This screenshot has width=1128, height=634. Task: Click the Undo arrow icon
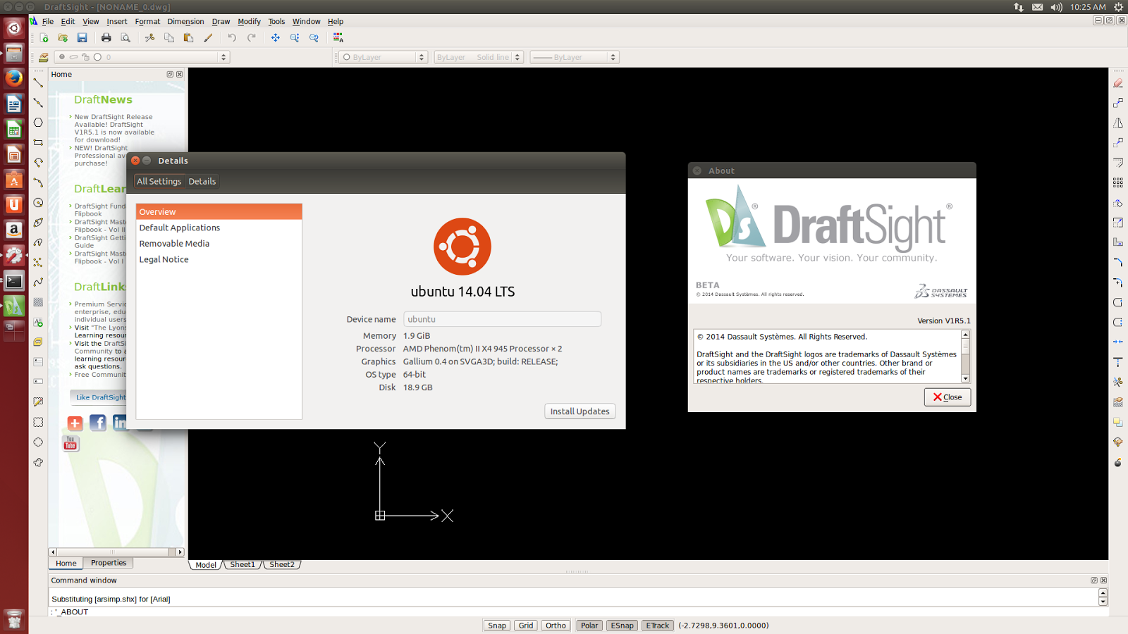232,38
